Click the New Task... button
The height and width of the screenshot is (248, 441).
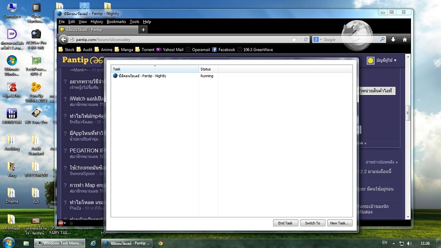point(340,223)
